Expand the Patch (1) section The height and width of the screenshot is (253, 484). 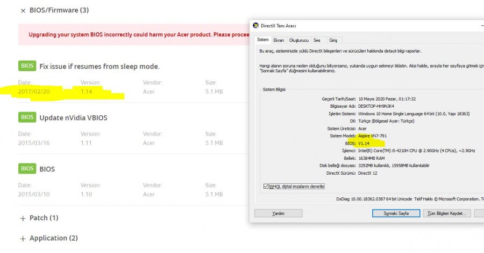point(23,219)
